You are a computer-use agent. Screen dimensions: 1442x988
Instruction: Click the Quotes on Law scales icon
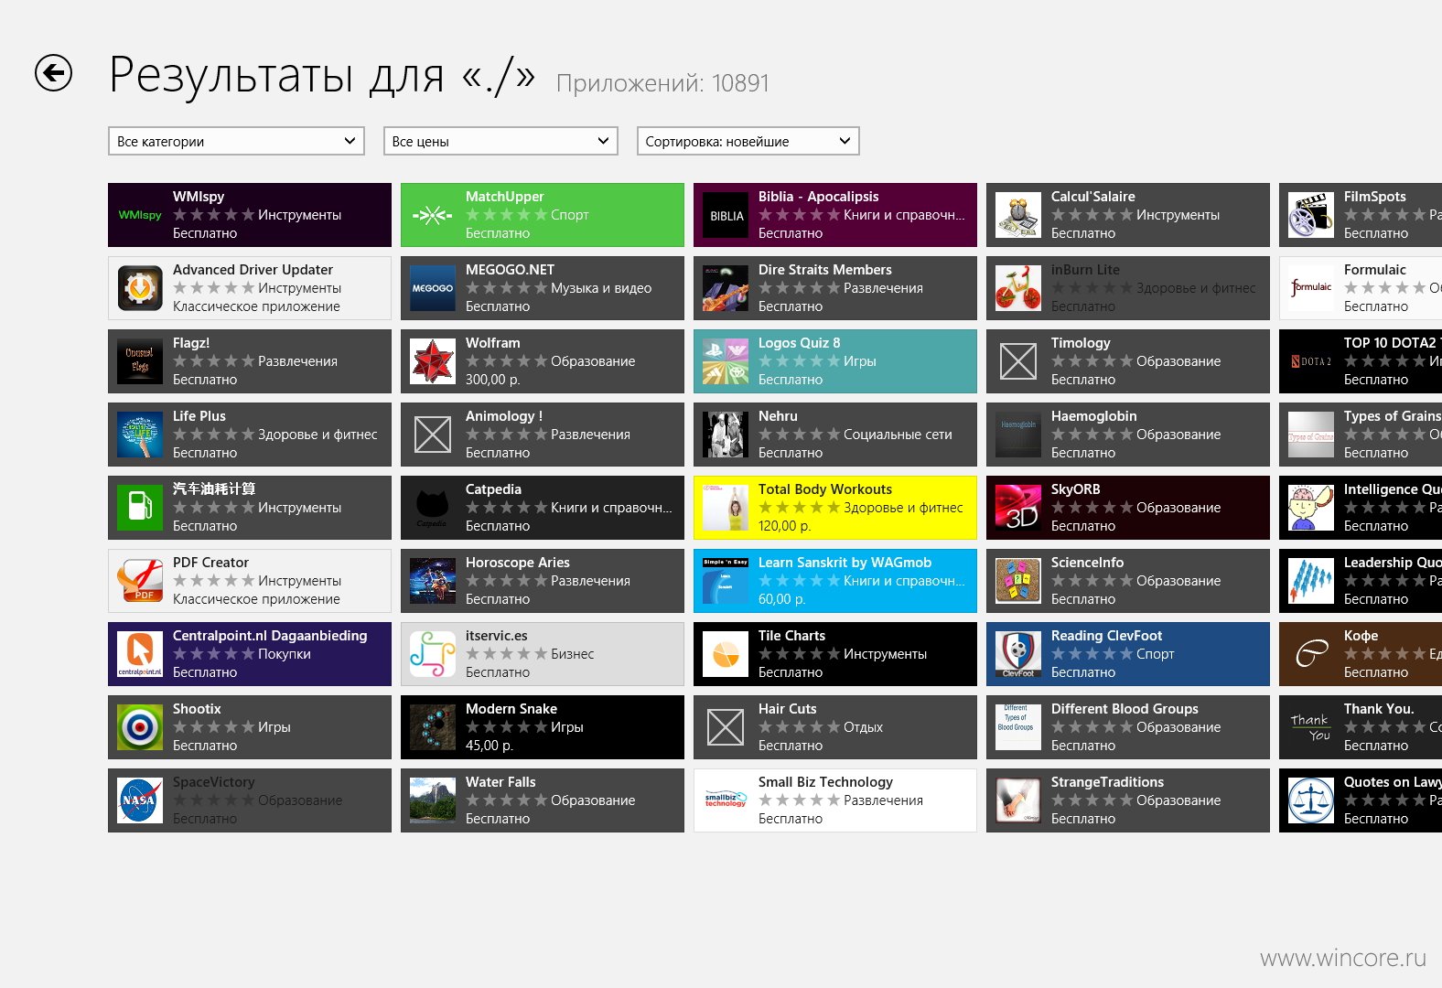[x=1311, y=800]
